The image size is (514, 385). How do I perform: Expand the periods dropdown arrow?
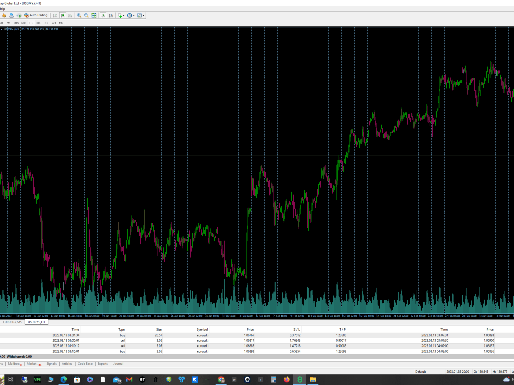134,15
